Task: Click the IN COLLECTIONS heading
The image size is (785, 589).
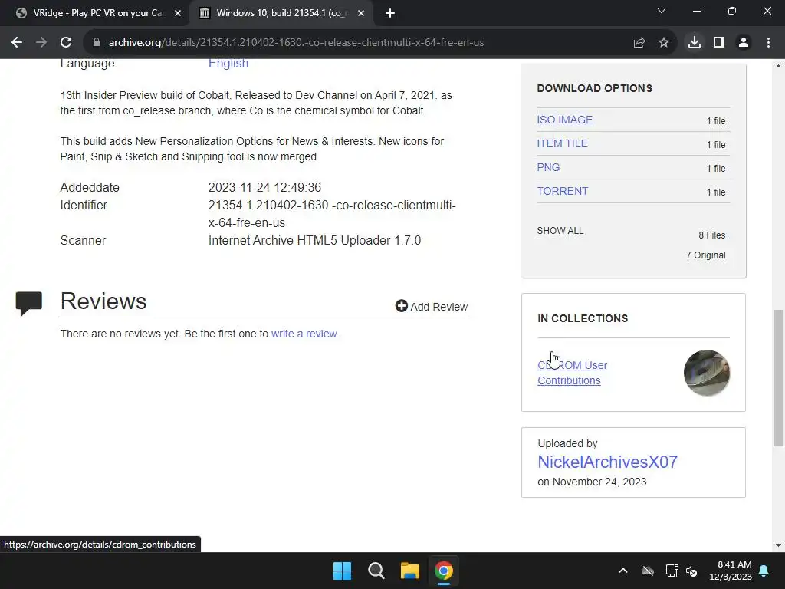Action: [583, 318]
